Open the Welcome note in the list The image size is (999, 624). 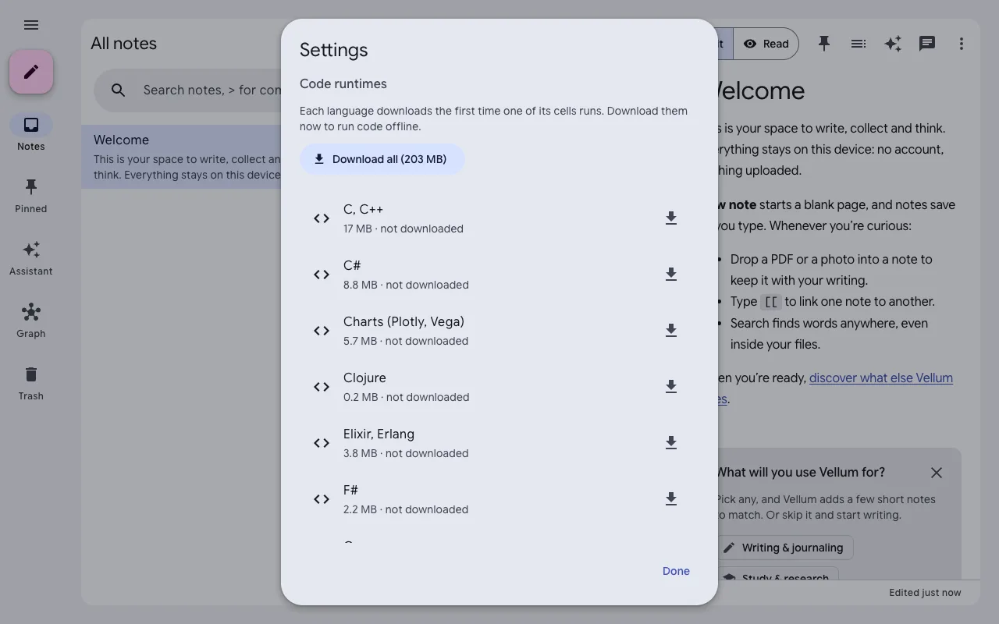(x=181, y=157)
